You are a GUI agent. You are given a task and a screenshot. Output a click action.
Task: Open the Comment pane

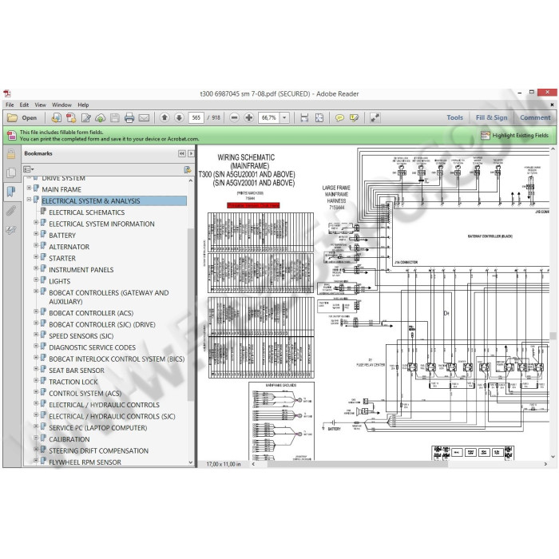[535, 117]
